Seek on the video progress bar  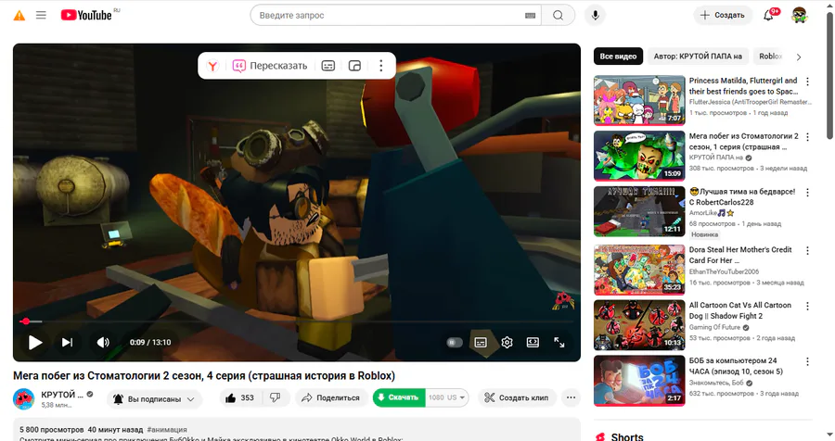tap(297, 321)
